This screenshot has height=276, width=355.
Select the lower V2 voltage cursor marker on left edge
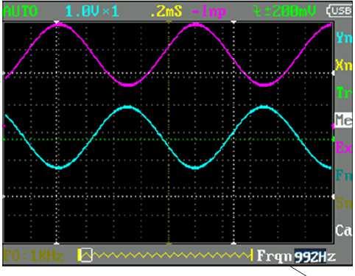(4, 197)
